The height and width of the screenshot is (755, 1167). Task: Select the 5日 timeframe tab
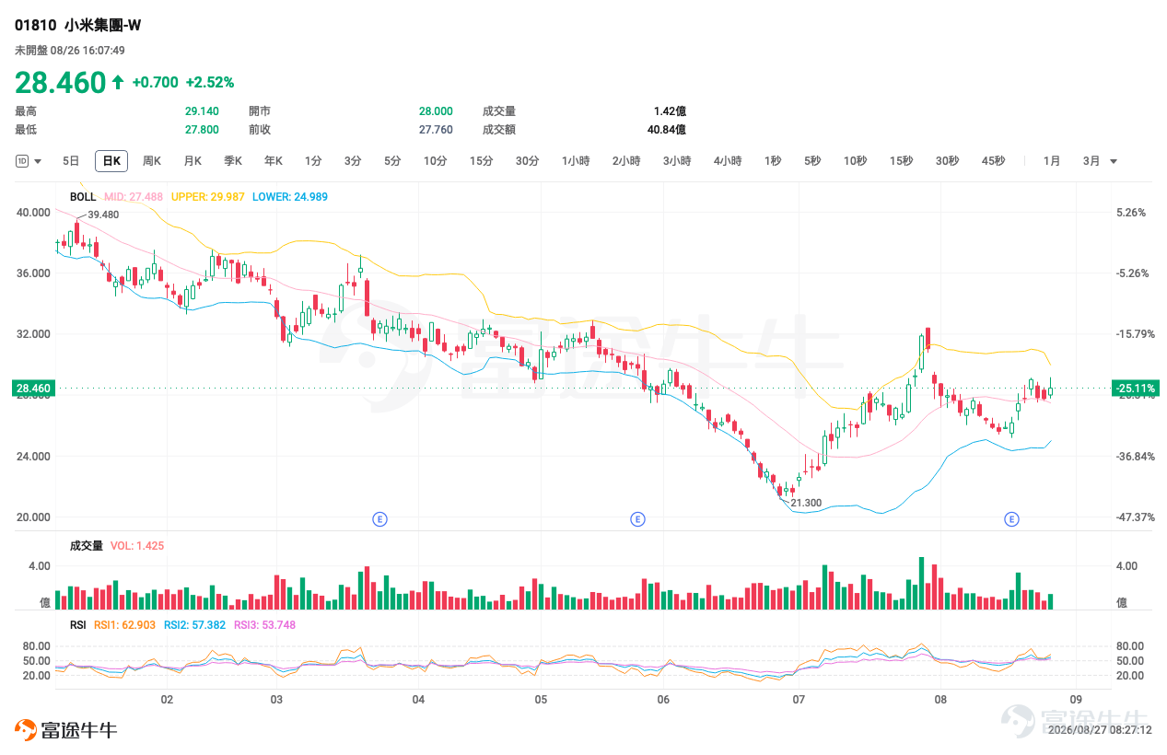[x=71, y=161]
